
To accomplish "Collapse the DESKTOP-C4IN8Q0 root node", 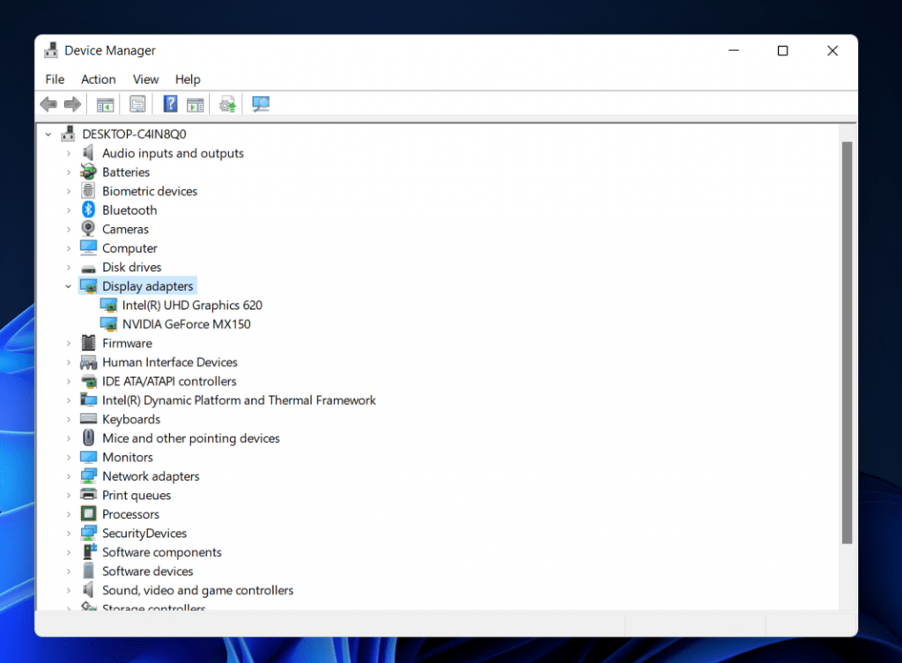I will tap(48, 135).
